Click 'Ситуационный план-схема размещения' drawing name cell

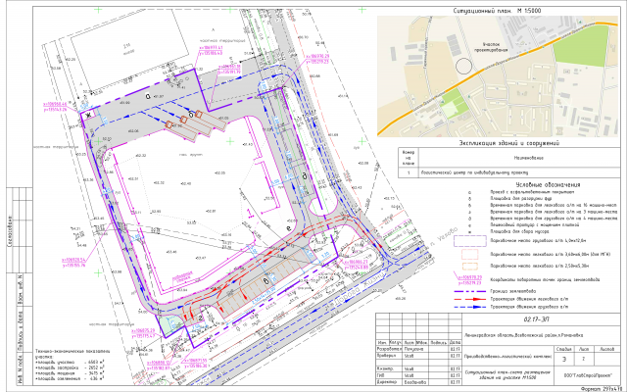(x=507, y=375)
